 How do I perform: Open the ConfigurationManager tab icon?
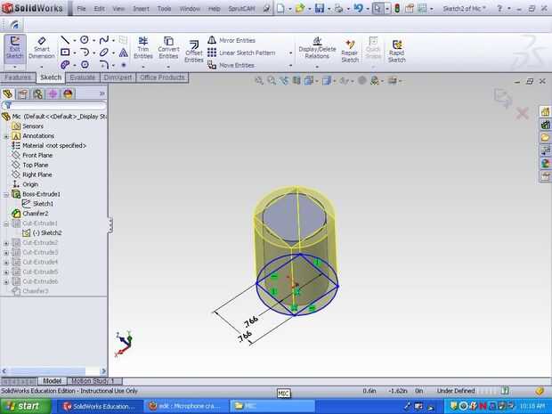pos(38,93)
